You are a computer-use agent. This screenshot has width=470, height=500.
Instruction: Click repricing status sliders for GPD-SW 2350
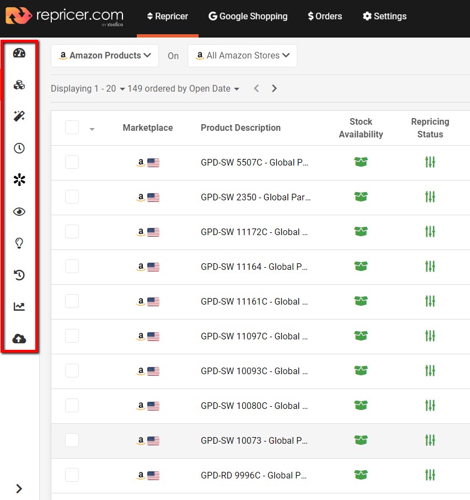pos(430,197)
